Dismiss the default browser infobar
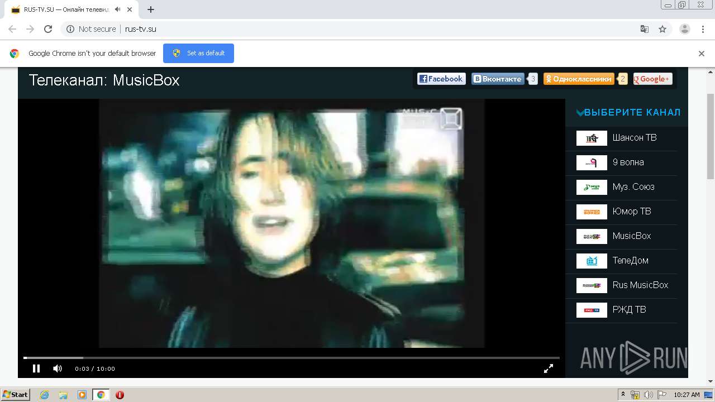Screen dimensions: 715x402 702,54
